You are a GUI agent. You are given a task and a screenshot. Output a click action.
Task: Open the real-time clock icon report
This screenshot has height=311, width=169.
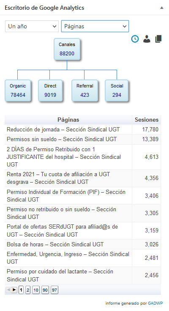point(135,39)
